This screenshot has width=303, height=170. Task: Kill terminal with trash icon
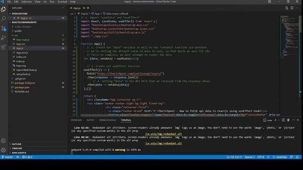[288, 120]
